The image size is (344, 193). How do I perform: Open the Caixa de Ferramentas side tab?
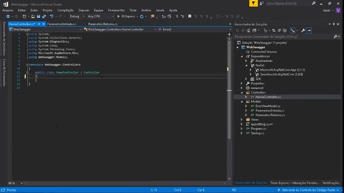pyautogui.click(x=4, y=72)
